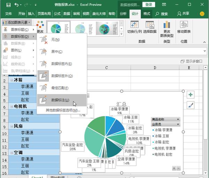Click the vertical scrollbar up arrow

point(206,68)
